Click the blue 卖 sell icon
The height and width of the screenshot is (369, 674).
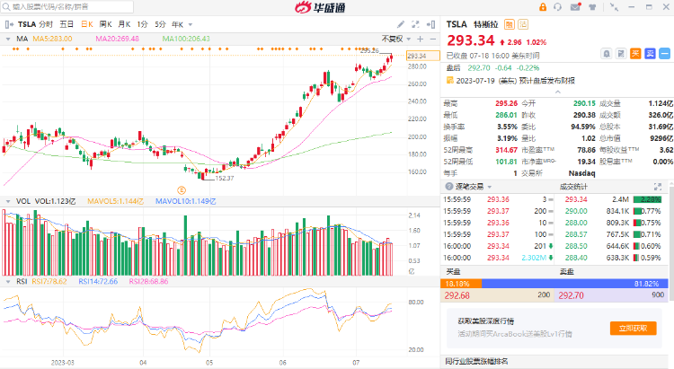[x=649, y=53]
